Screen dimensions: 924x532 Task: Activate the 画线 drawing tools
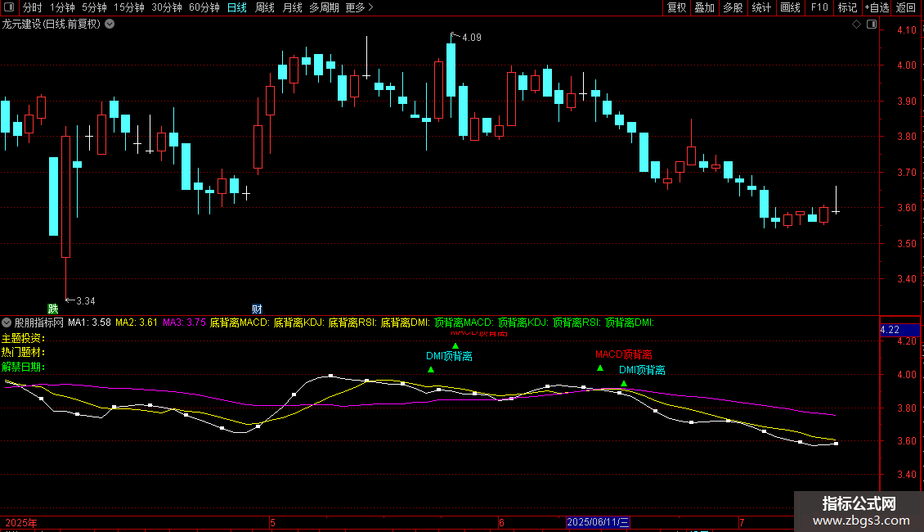point(790,7)
